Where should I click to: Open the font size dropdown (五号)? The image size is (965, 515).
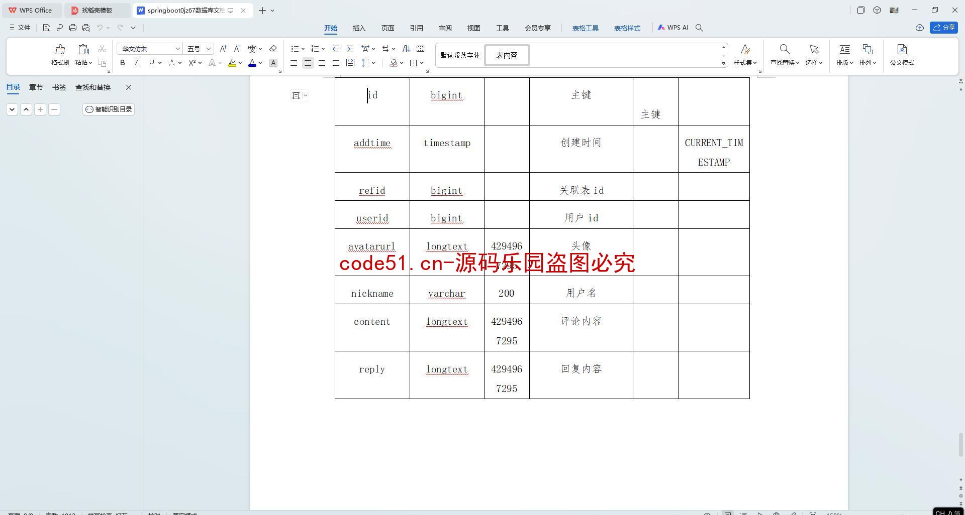click(x=208, y=49)
